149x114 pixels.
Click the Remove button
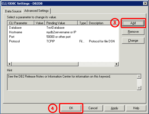click(x=133, y=32)
